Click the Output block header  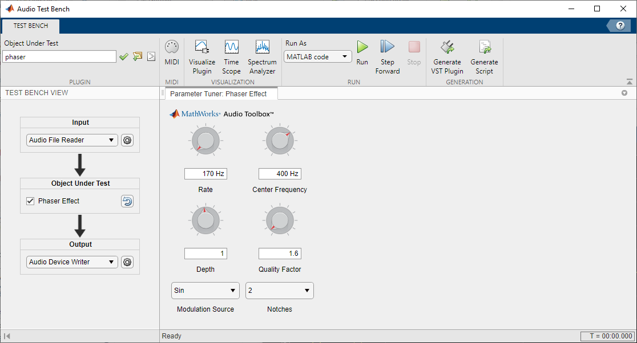(80, 244)
